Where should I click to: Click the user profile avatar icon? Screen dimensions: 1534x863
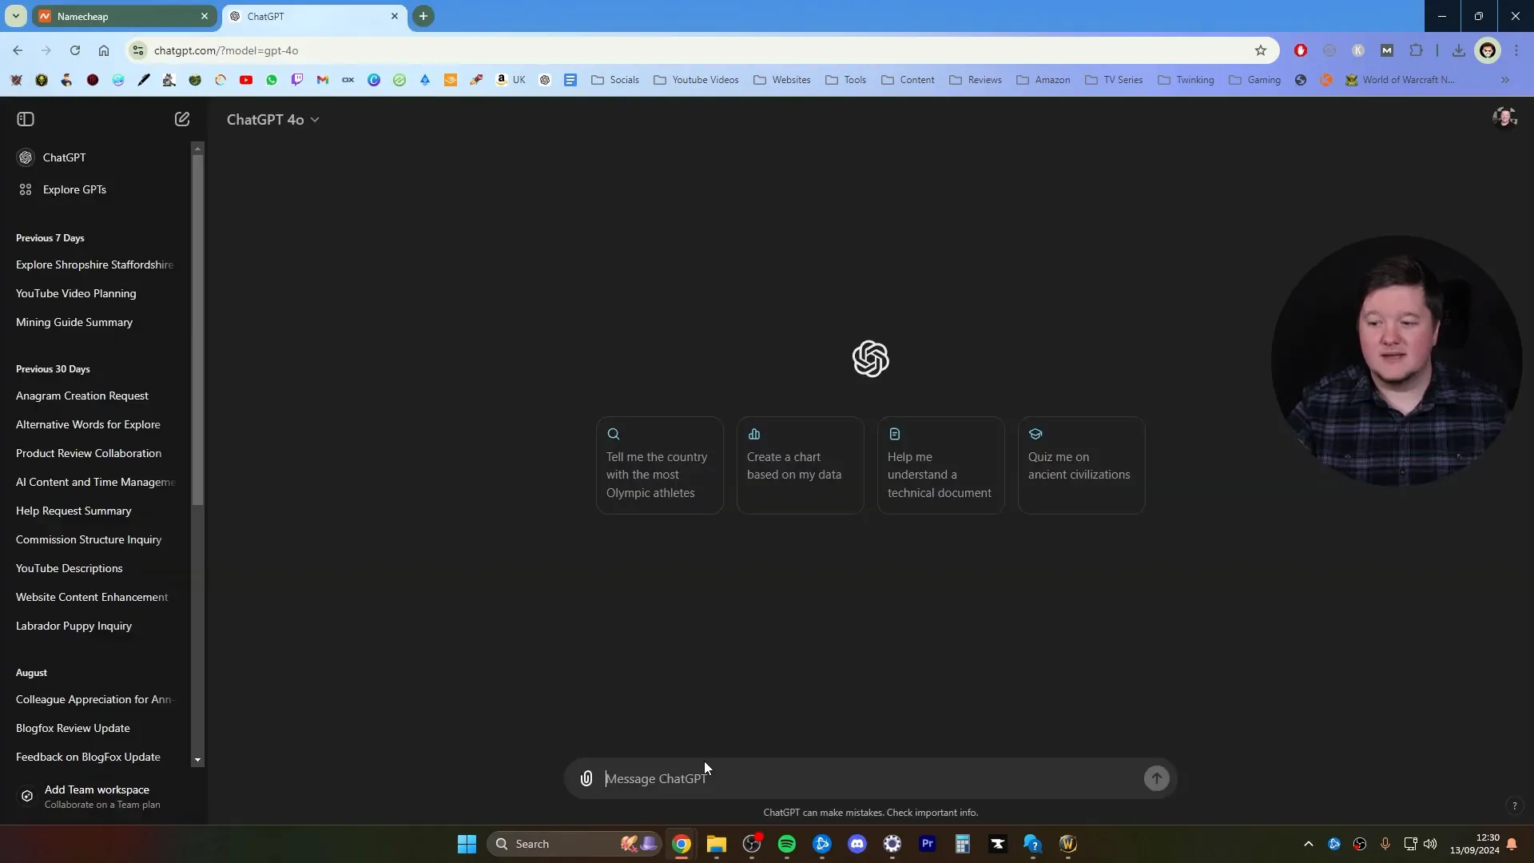[x=1504, y=118]
